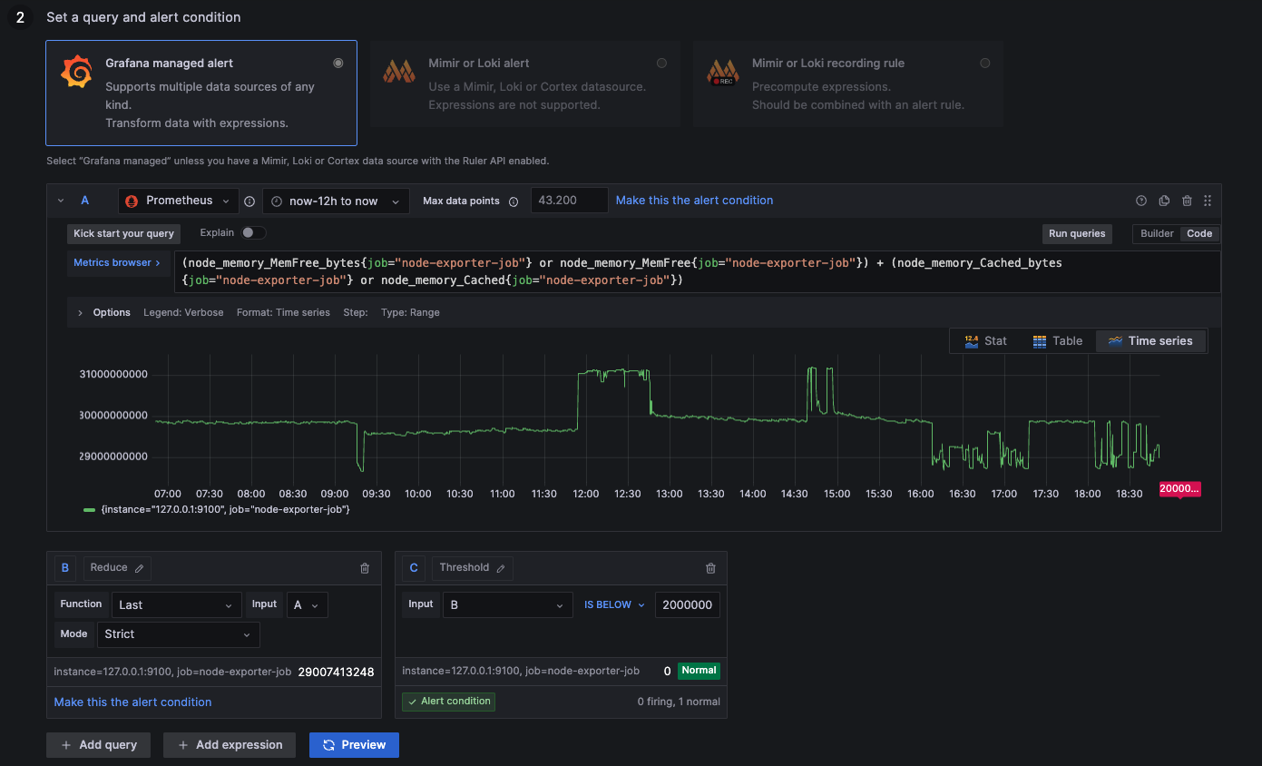
Task: Open the Prometheus data source dropdown
Action: [179, 201]
